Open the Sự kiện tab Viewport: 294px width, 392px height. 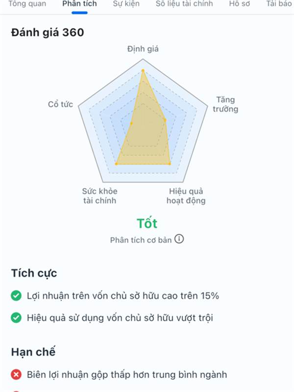click(126, 4)
